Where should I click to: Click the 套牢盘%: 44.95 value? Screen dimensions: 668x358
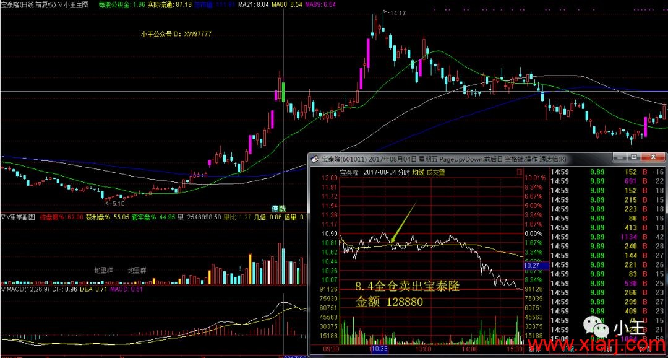coord(153,217)
